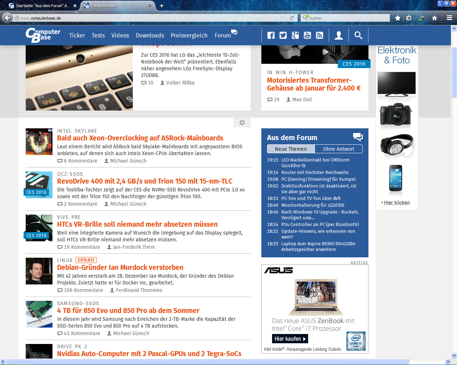Click forum speech bubble icon in Aus dem Forum
This screenshot has height=365, width=457.
[358, 137]
